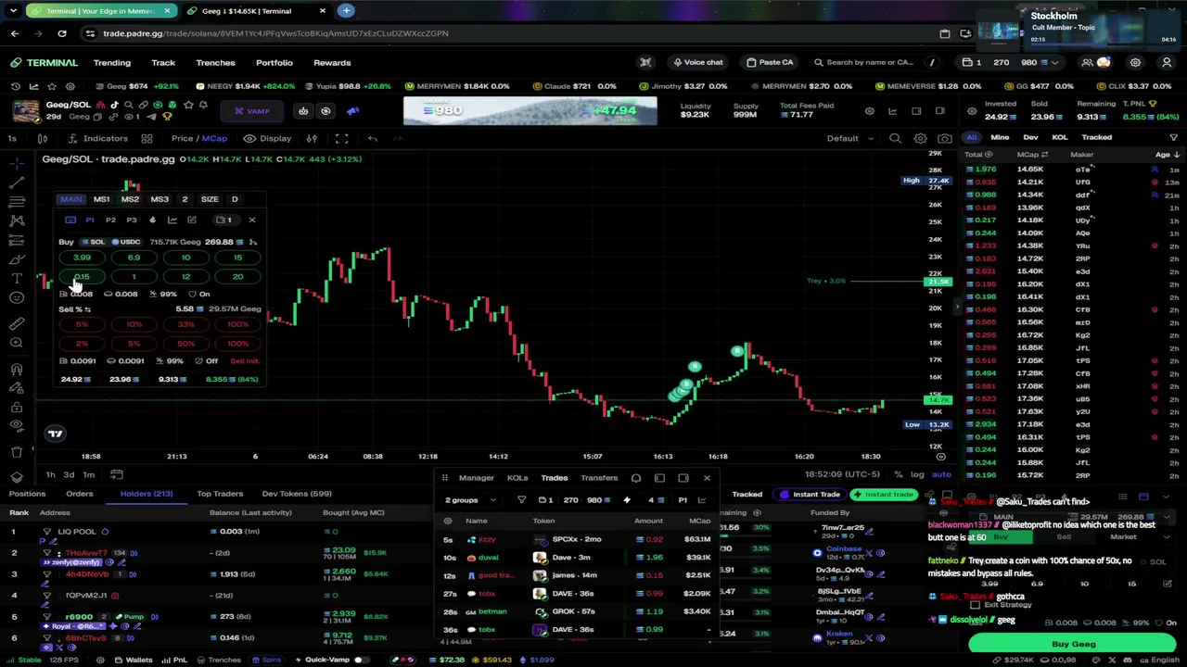Open the candle chart type selector
The height and width of the screenshot is (667, 1187).
pos(43,139)
